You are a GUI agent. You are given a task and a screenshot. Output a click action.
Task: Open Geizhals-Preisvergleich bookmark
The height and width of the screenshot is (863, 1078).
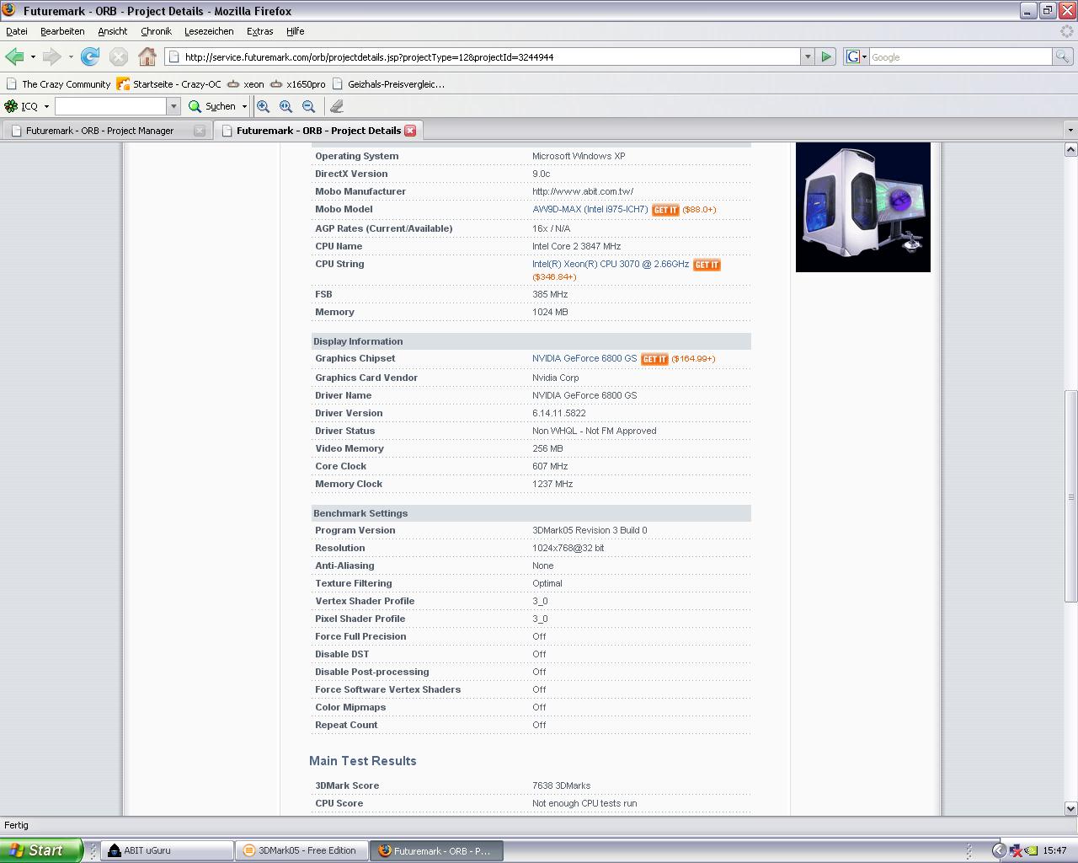pyautogui.click(x=389, y=84)
